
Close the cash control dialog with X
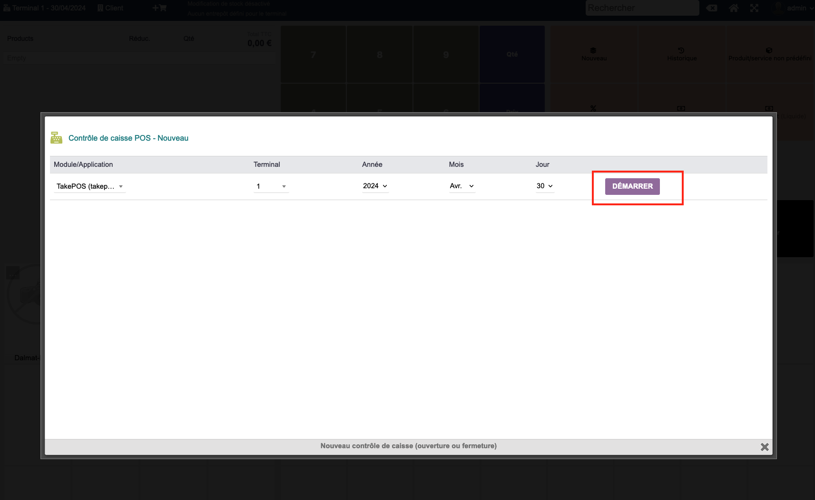tap(764, 447)
